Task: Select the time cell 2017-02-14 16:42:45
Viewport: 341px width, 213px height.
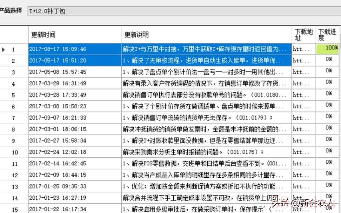Action: click(75, 164)
